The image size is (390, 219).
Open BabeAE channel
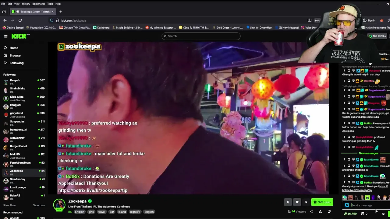click(x=24, y=197)
